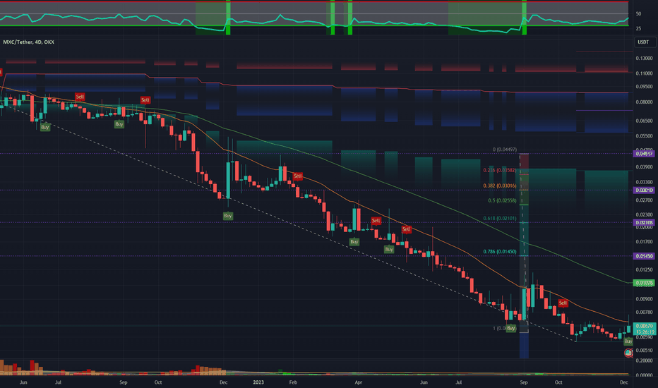Screen dimensions: 658x388
Task: Select the 0.01250 price scale tick
Action: [644, 269]
